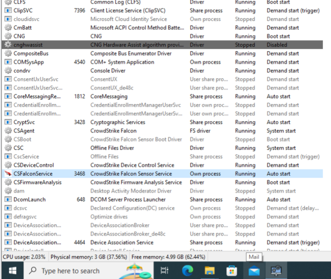Click the ClipSVC service icon
The width and height of the screenshot is (331, 279).
point(8,10)
